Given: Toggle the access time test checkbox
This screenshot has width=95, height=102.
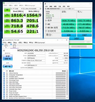Looking at the screenshot, I should 46,31.
